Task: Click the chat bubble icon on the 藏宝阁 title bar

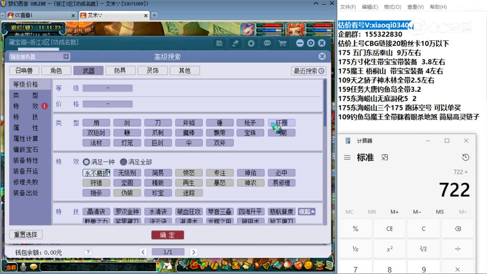Action: click(x=267, y=43)
